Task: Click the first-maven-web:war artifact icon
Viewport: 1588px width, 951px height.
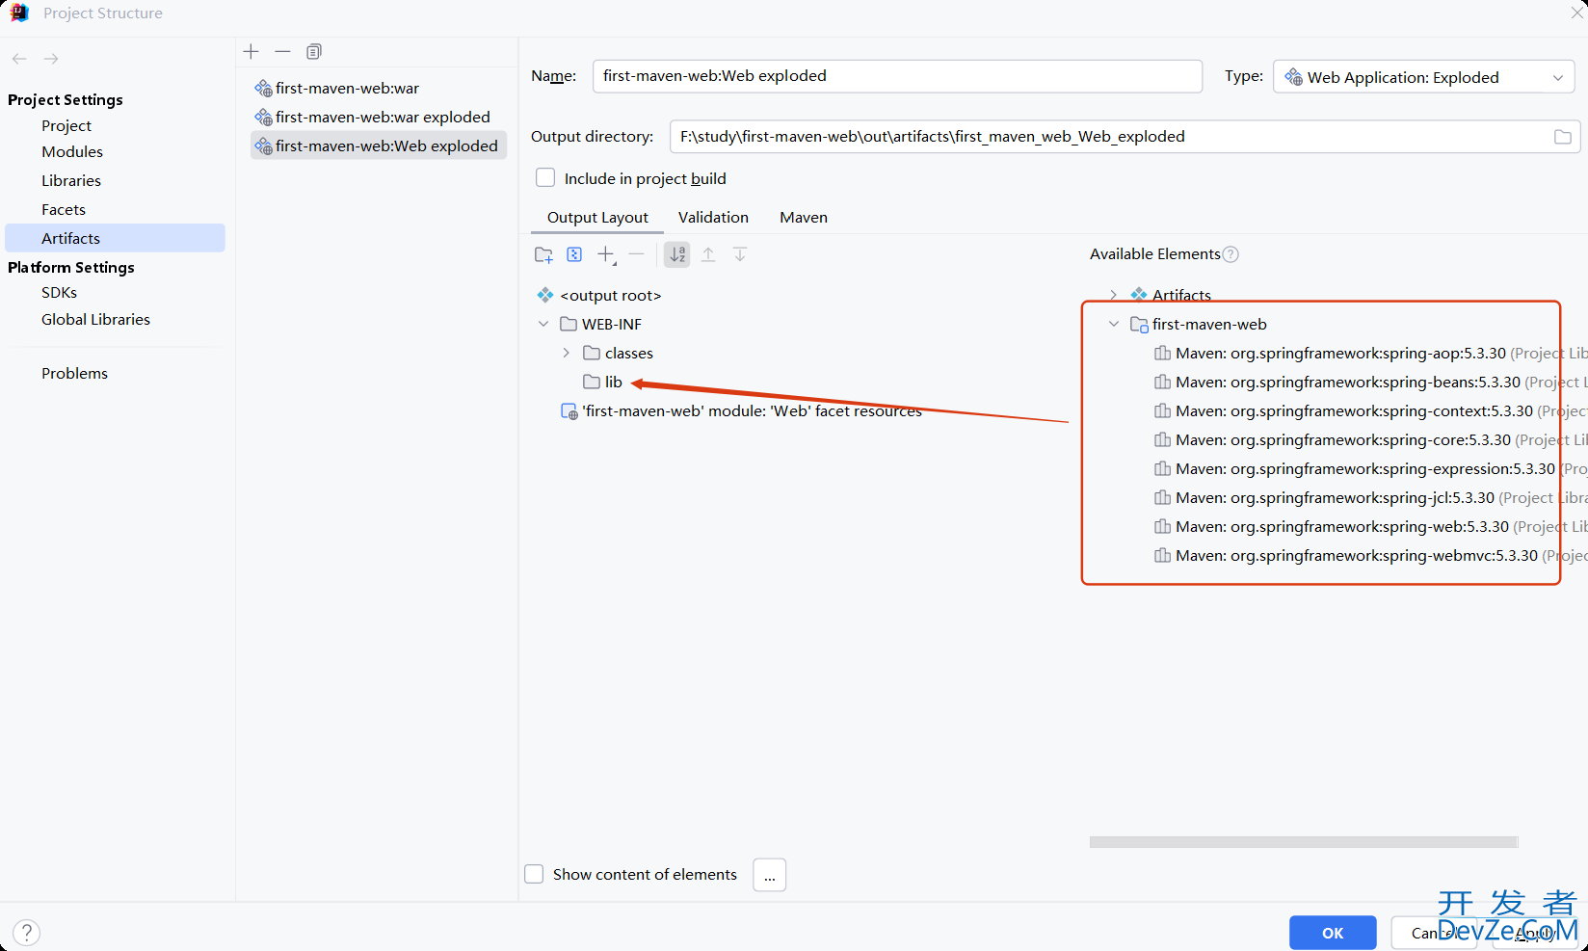Action: [263, 89]
